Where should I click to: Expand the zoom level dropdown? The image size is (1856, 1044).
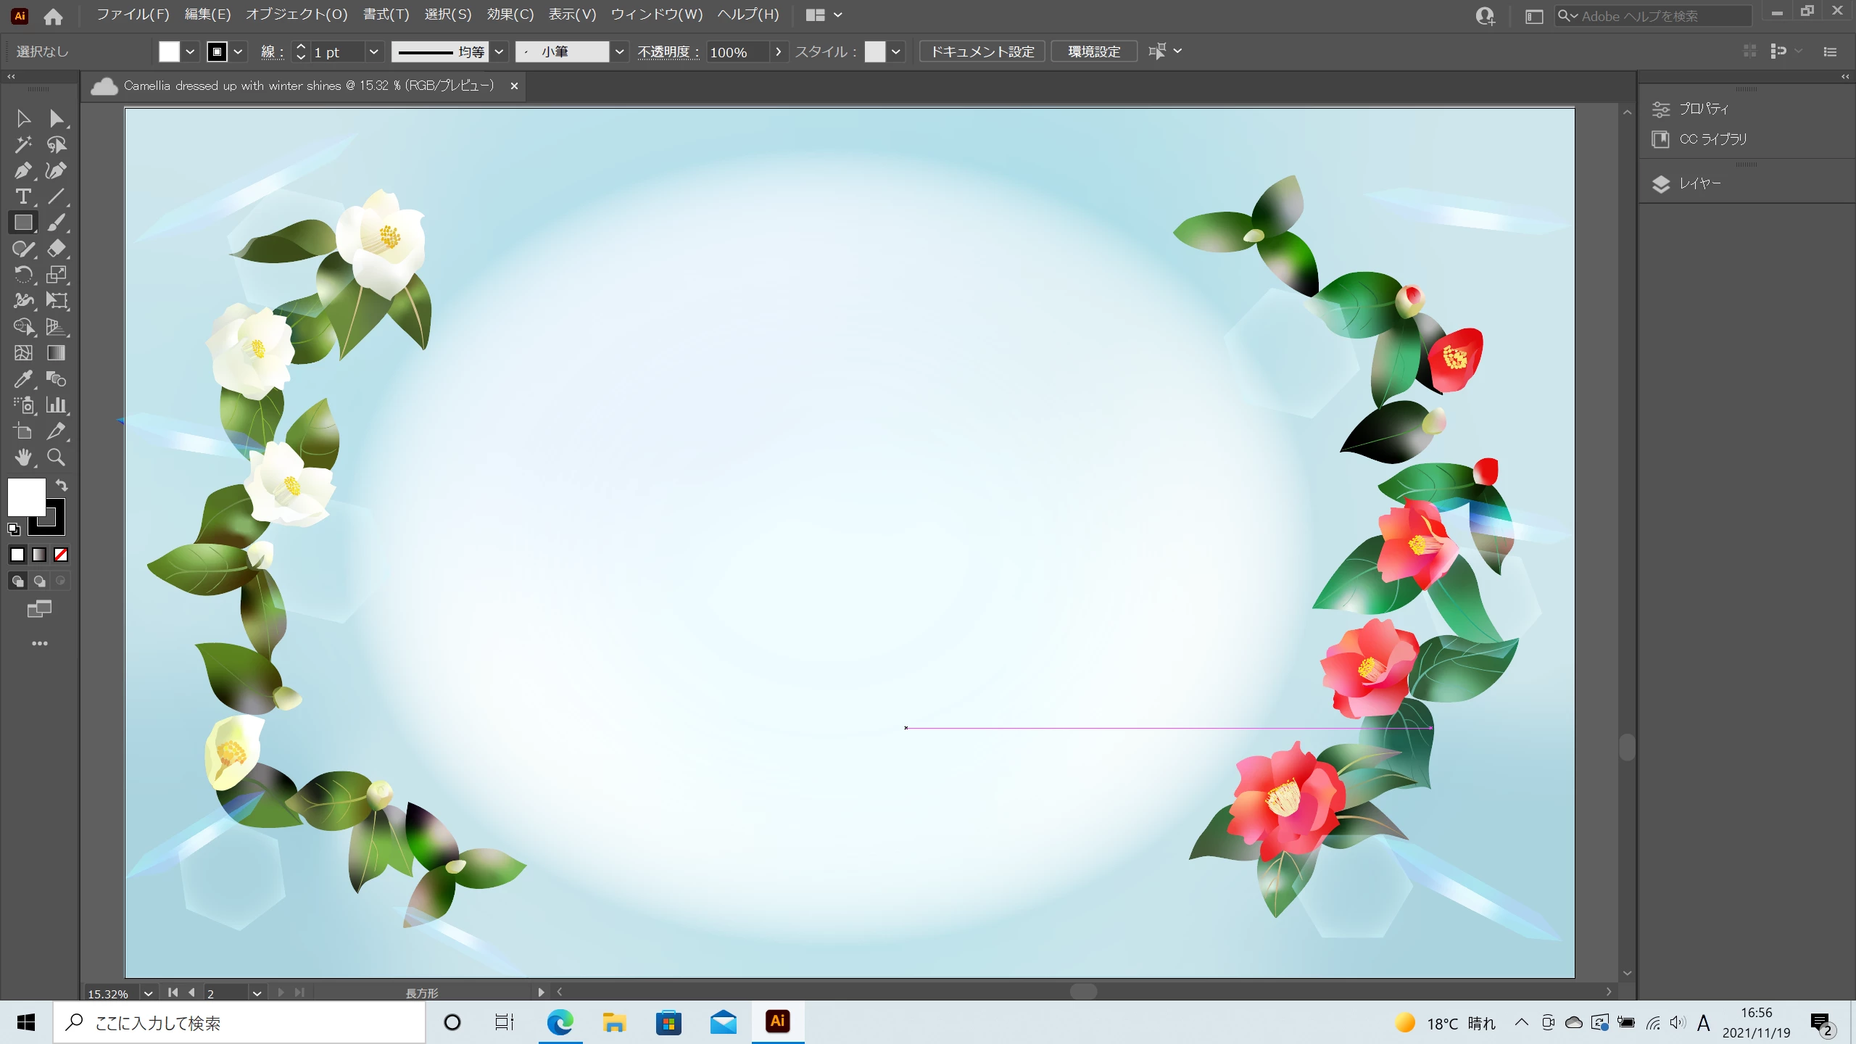click(148, 993)
